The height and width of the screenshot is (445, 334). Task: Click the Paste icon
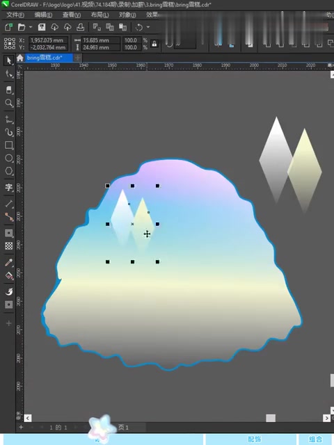(122, 27)
